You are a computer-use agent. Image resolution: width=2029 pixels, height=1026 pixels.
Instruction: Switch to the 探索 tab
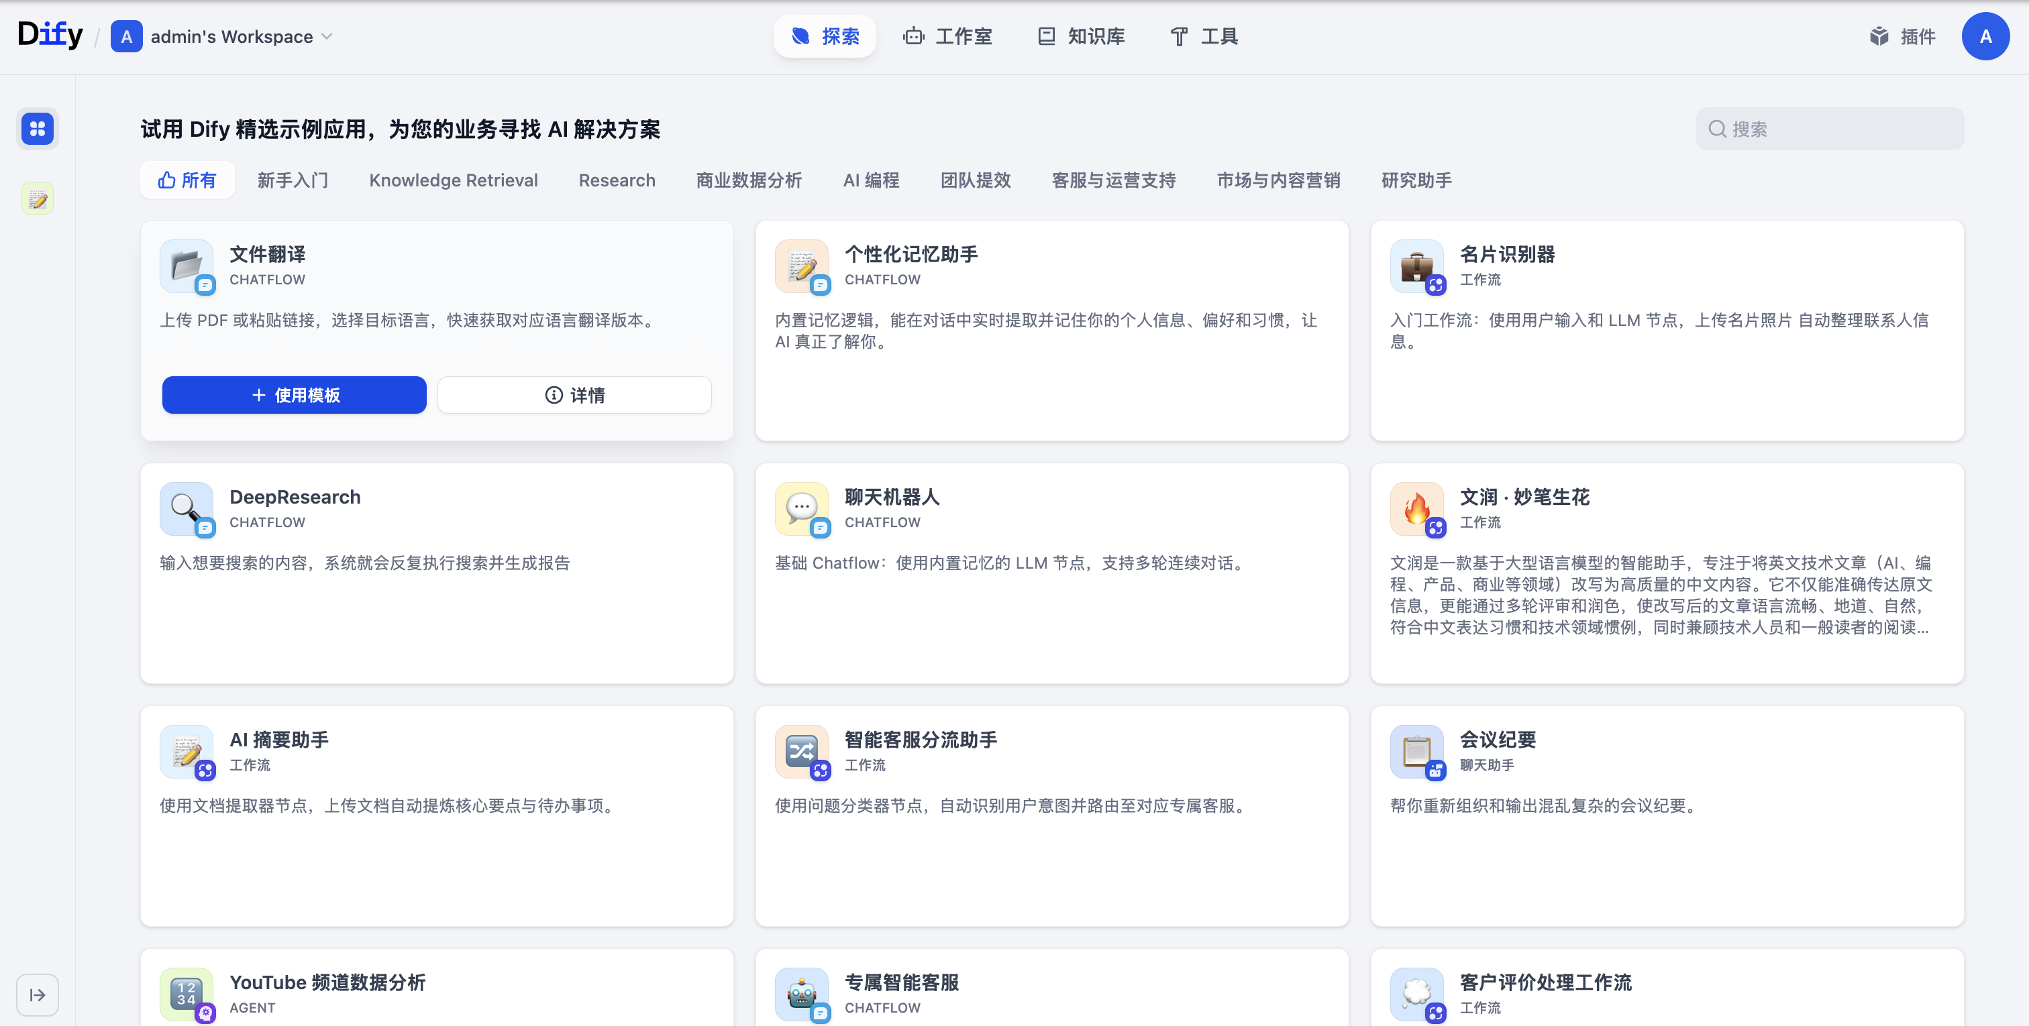click(825, 36)
